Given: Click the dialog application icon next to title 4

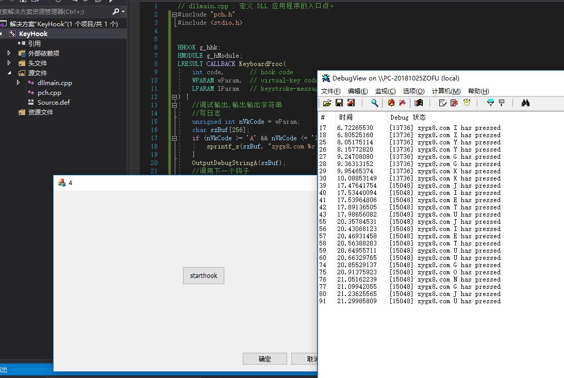Looking at the screenshot, I should (x=61, y=183).
